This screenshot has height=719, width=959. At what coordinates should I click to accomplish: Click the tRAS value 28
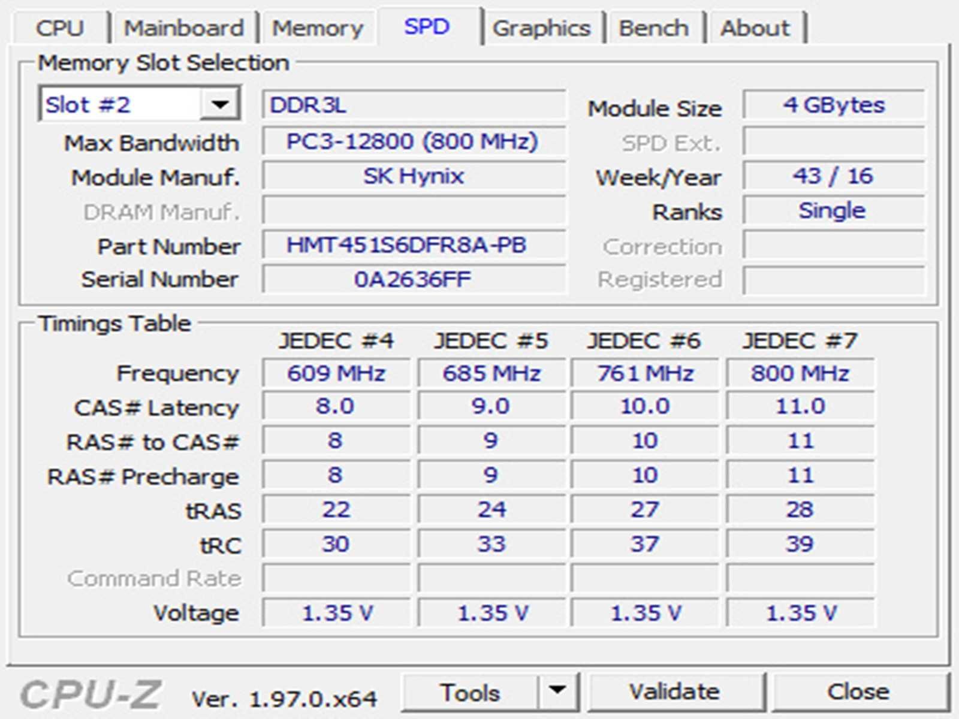click(x=800, y=510)
